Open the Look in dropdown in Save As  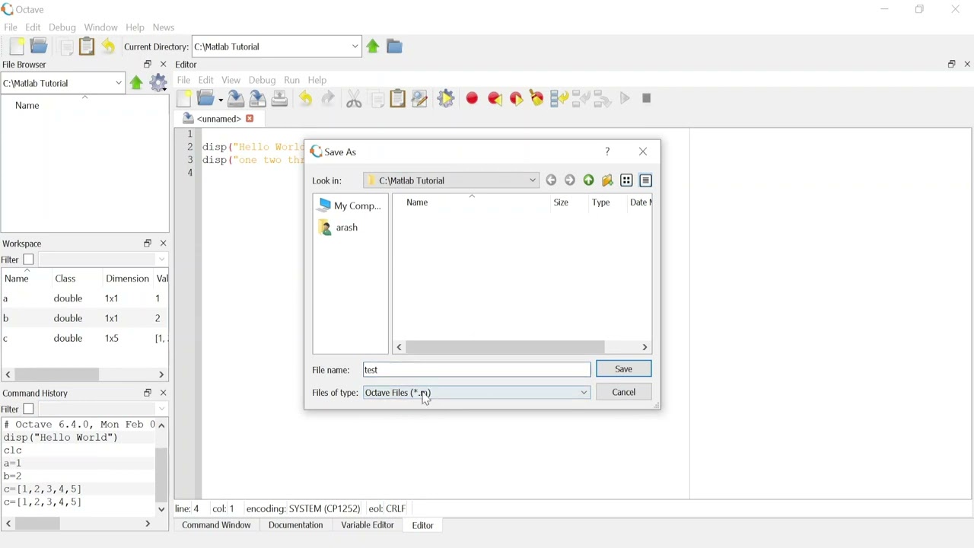[533, 180]
